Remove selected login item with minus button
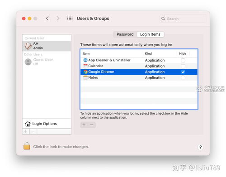The width and height of the screenshot is (226, 177). click(92, 125)
